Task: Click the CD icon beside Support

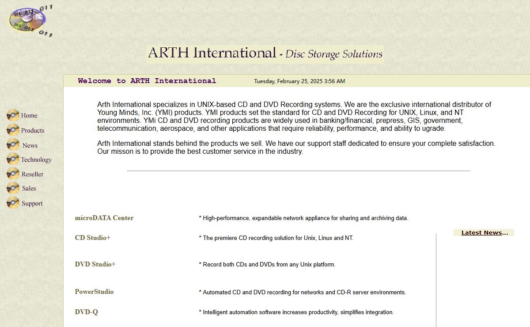Action: tap(13, 203)
